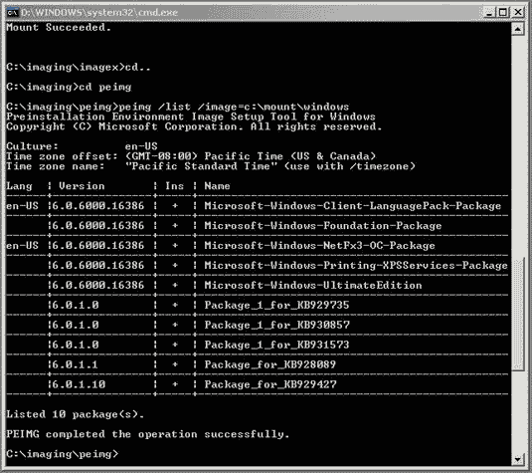Screen dimensions: 532x473
Task: Click 'en-US' in the LanguagePack row
Action: coord(23,206)
